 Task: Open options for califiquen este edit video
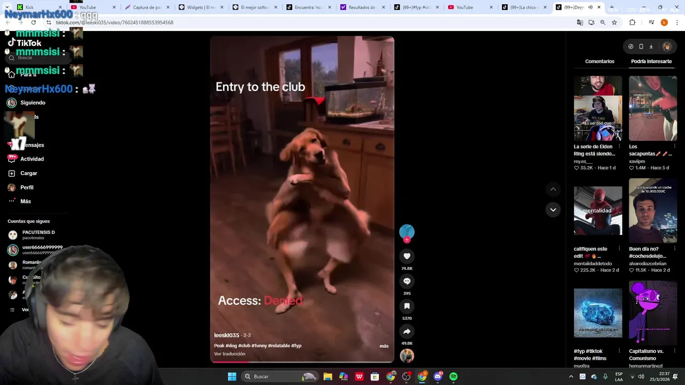pos(619,249)
